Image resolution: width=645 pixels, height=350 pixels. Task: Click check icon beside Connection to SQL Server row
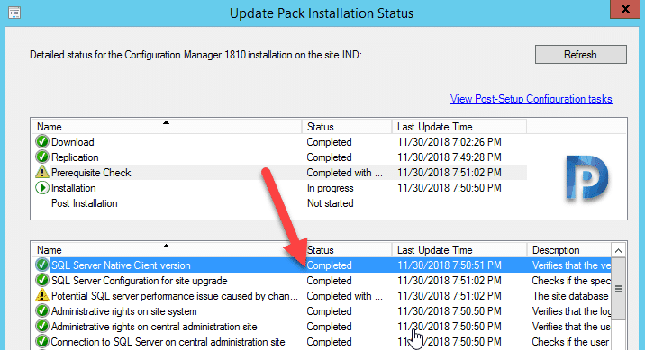coord(42,341)
